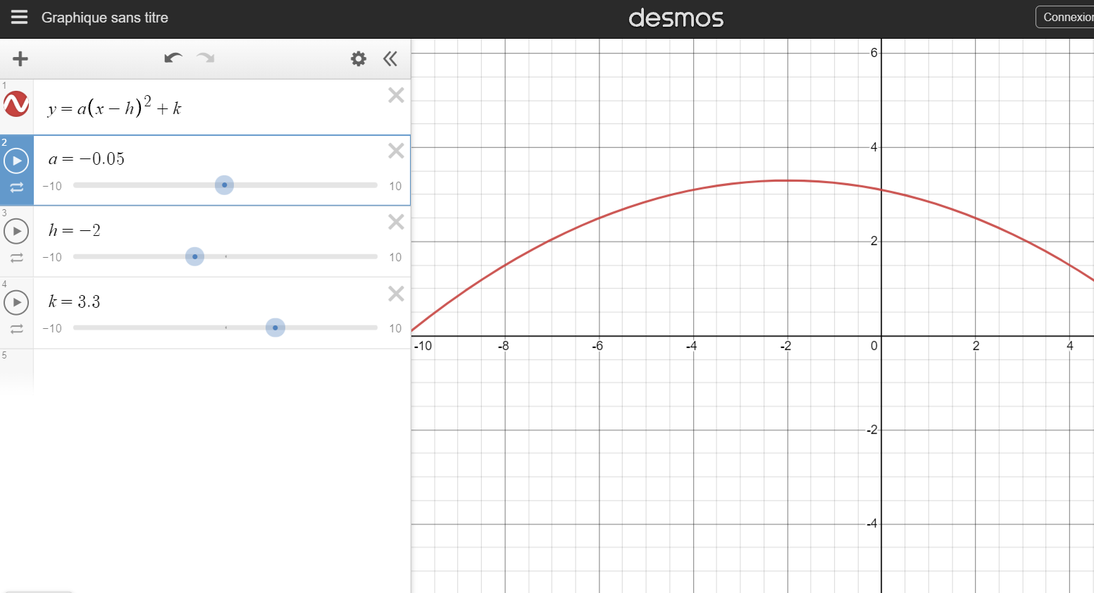The image size is (1094, 593).
Task: Delete the h slider row
Action: pyautogui.click(x=396, y=222)
